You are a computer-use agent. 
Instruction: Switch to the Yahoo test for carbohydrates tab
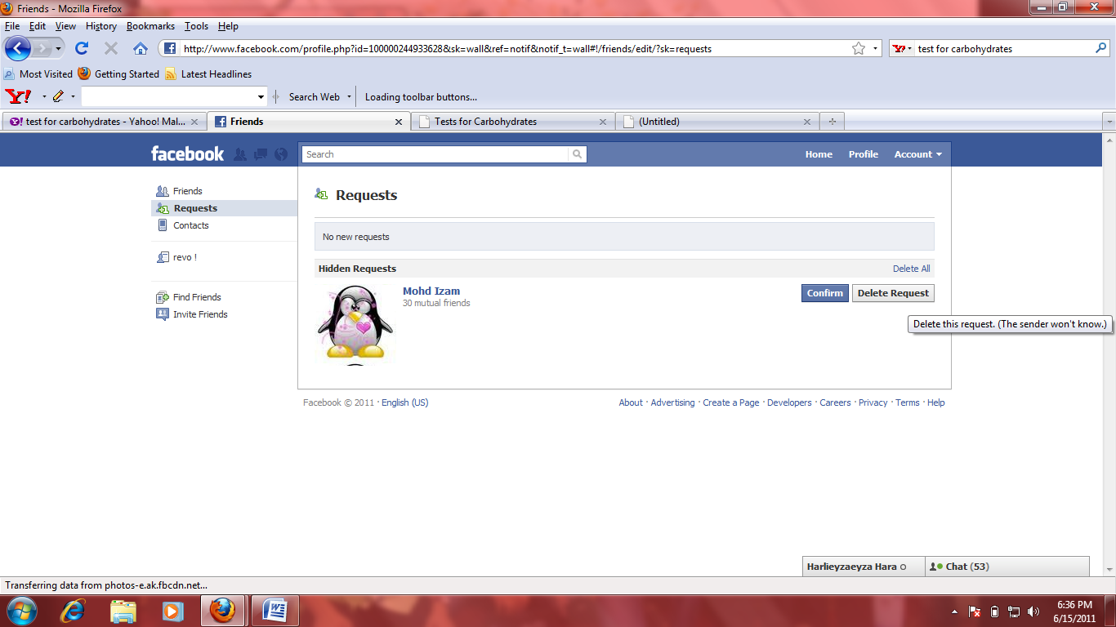(103, 122)
